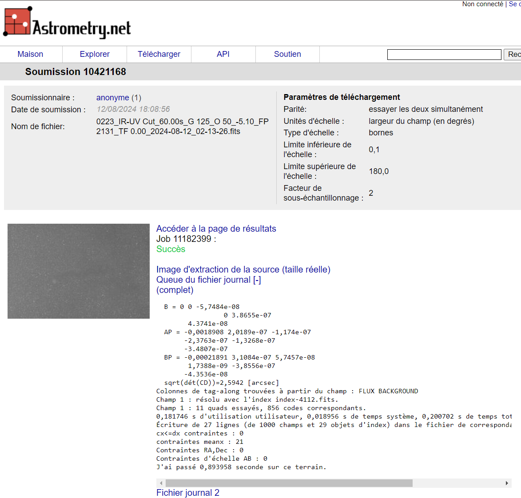Image resolution: width=521 pixels, height=498 pixels.
Task: Click the log horizontal scrollbar thumb
Action: click(x=289, y=483)
